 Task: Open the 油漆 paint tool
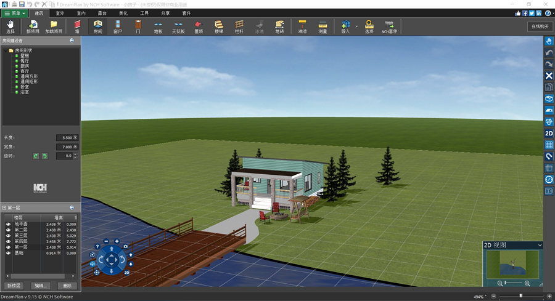pos(302,27)
